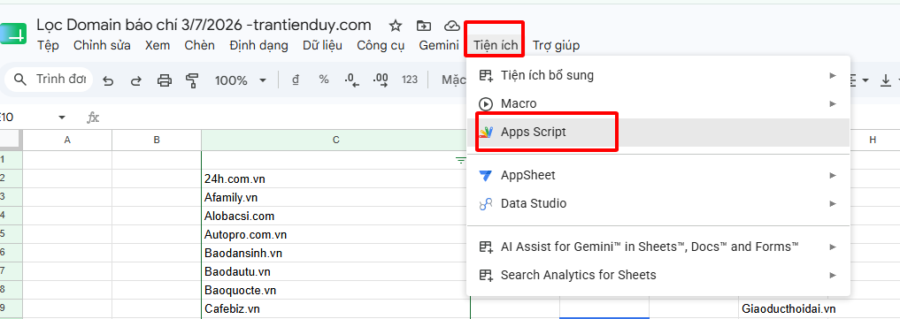Click the fx formula icon

coord(93,118)
